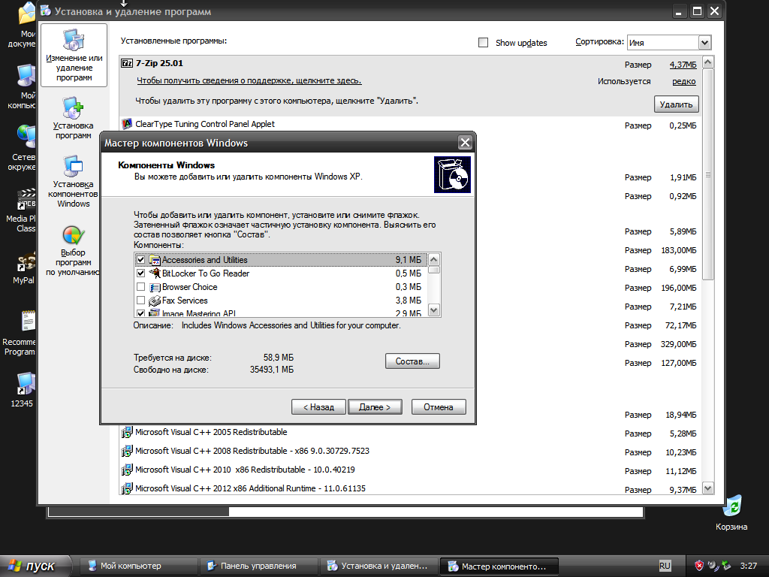Click programs list scroll down arrow
Image resolution: width=769 pixels, height=577 pixels.
(x=707, y=488)
